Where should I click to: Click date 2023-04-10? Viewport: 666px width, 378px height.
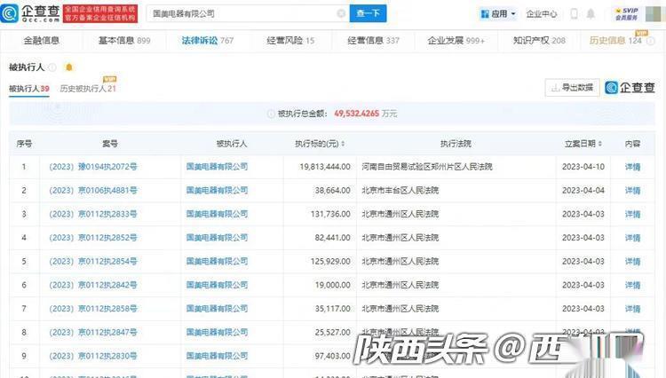(x=583, y=167)
